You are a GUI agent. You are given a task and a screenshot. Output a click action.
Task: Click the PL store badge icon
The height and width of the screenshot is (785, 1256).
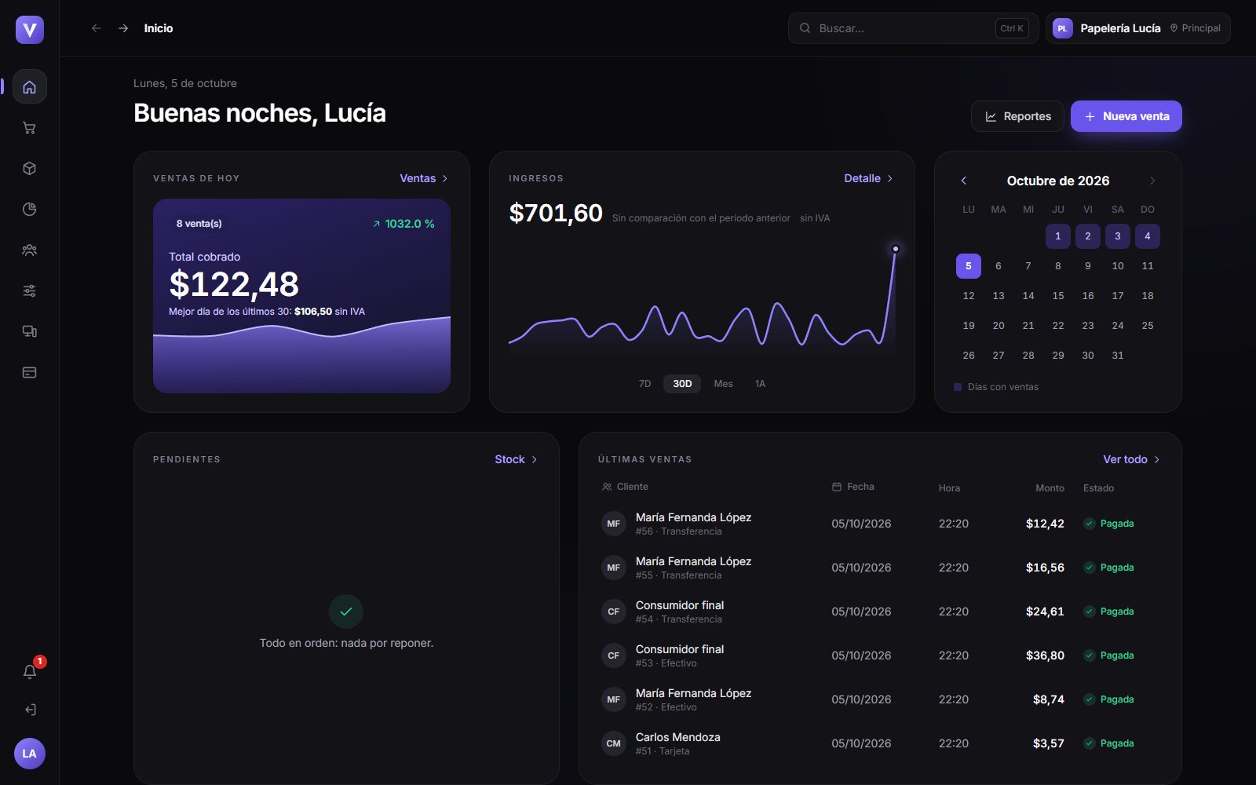pos(1062,28)
